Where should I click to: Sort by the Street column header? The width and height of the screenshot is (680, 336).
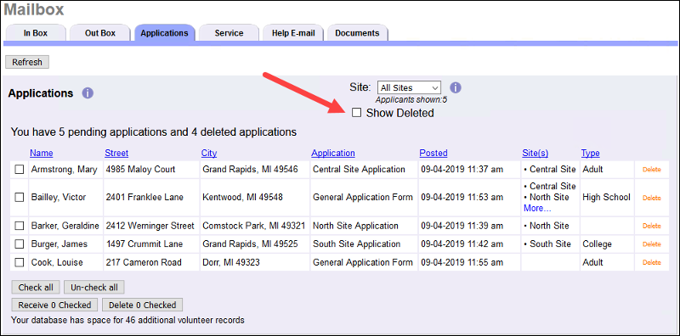click(116, 153)
